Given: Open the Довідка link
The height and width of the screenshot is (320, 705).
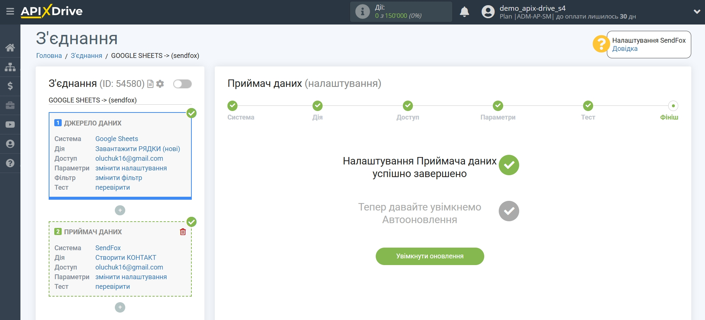Looking at the screenshot, I should [625, 49].
